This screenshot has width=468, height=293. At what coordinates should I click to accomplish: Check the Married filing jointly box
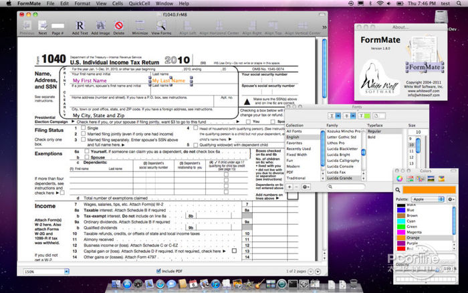(84, 134)
